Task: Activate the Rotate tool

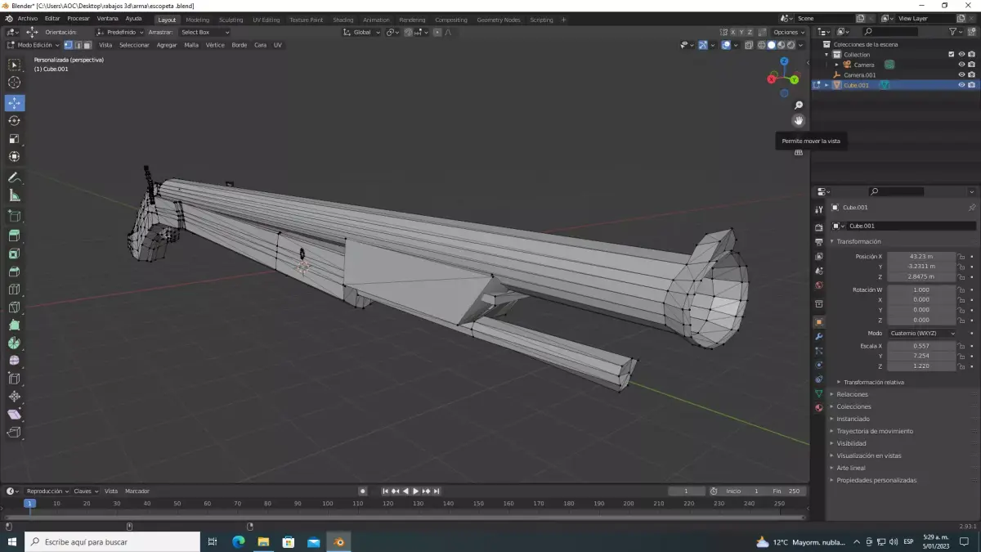Action: point(15,121)
